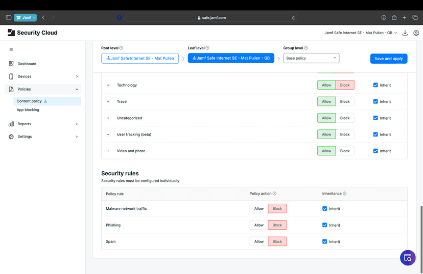Click the info icon next to Policy action

coord(275,194)
